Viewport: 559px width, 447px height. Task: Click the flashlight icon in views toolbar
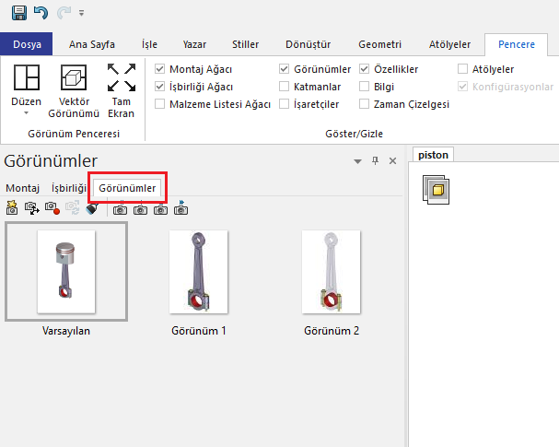(x=92, y=209)
